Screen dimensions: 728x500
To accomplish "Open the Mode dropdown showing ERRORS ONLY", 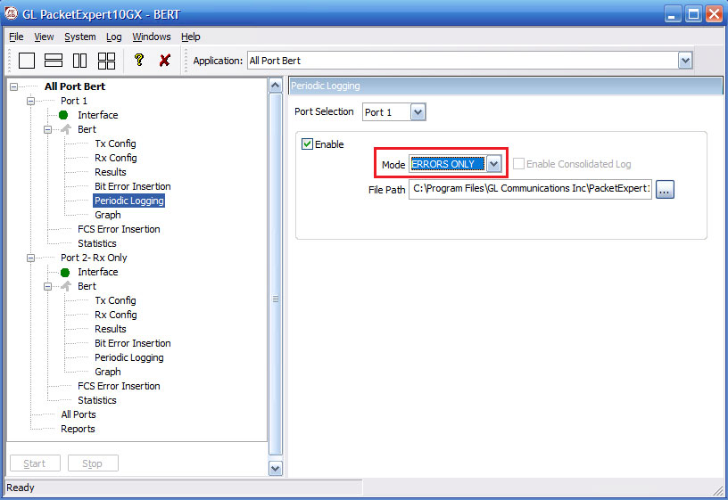I will [493, 164].
